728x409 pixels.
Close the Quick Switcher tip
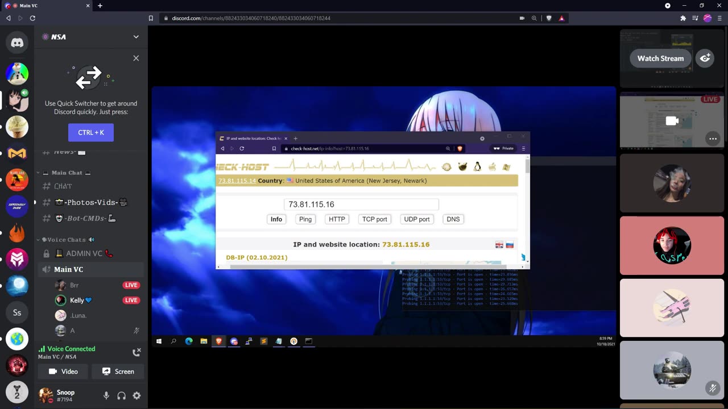136,58
